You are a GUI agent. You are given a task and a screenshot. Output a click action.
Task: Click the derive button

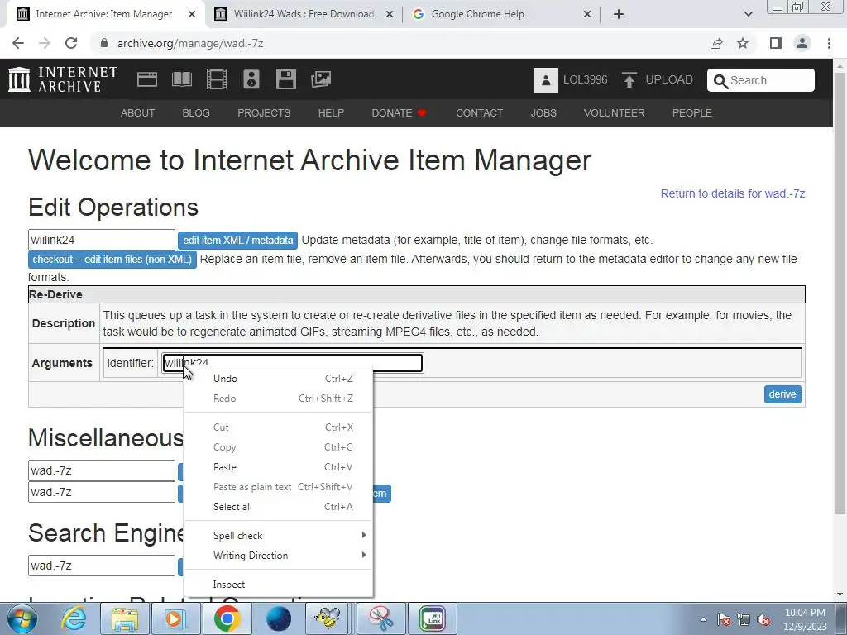click(782, 394)
